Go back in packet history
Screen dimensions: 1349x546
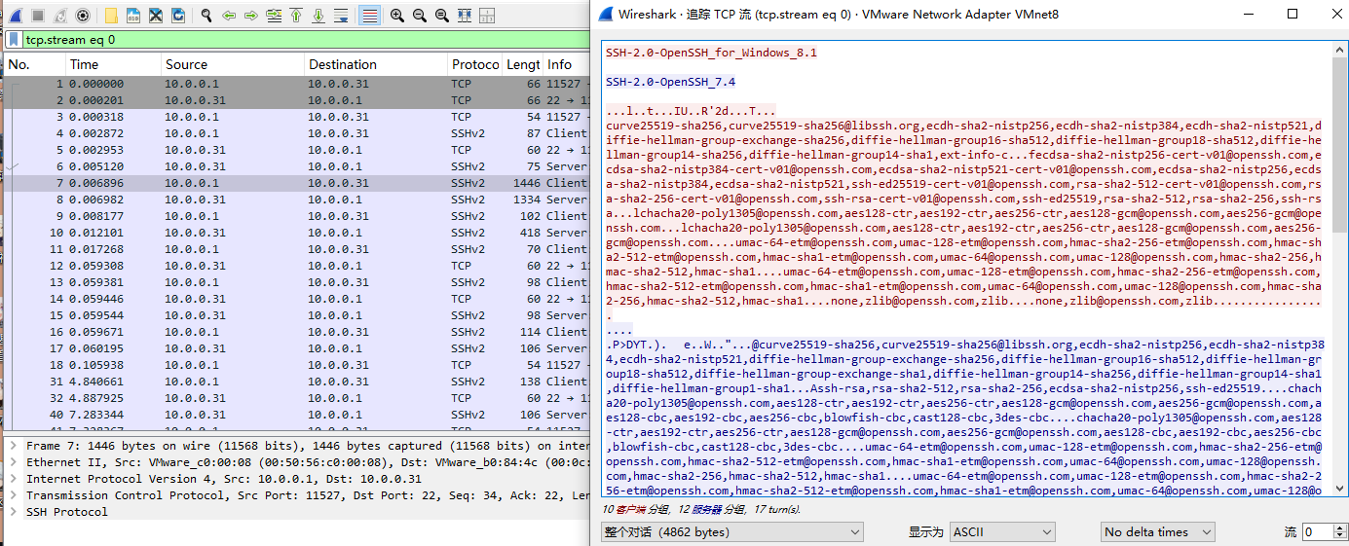click(x=229, y=16)
